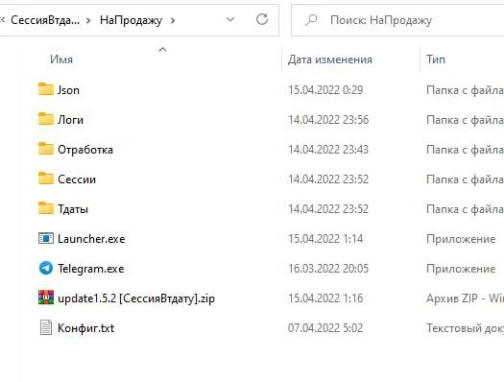Refresh the НаПродажу folder view
Viewport: 504px width, 382px height.
coord(262,19)
